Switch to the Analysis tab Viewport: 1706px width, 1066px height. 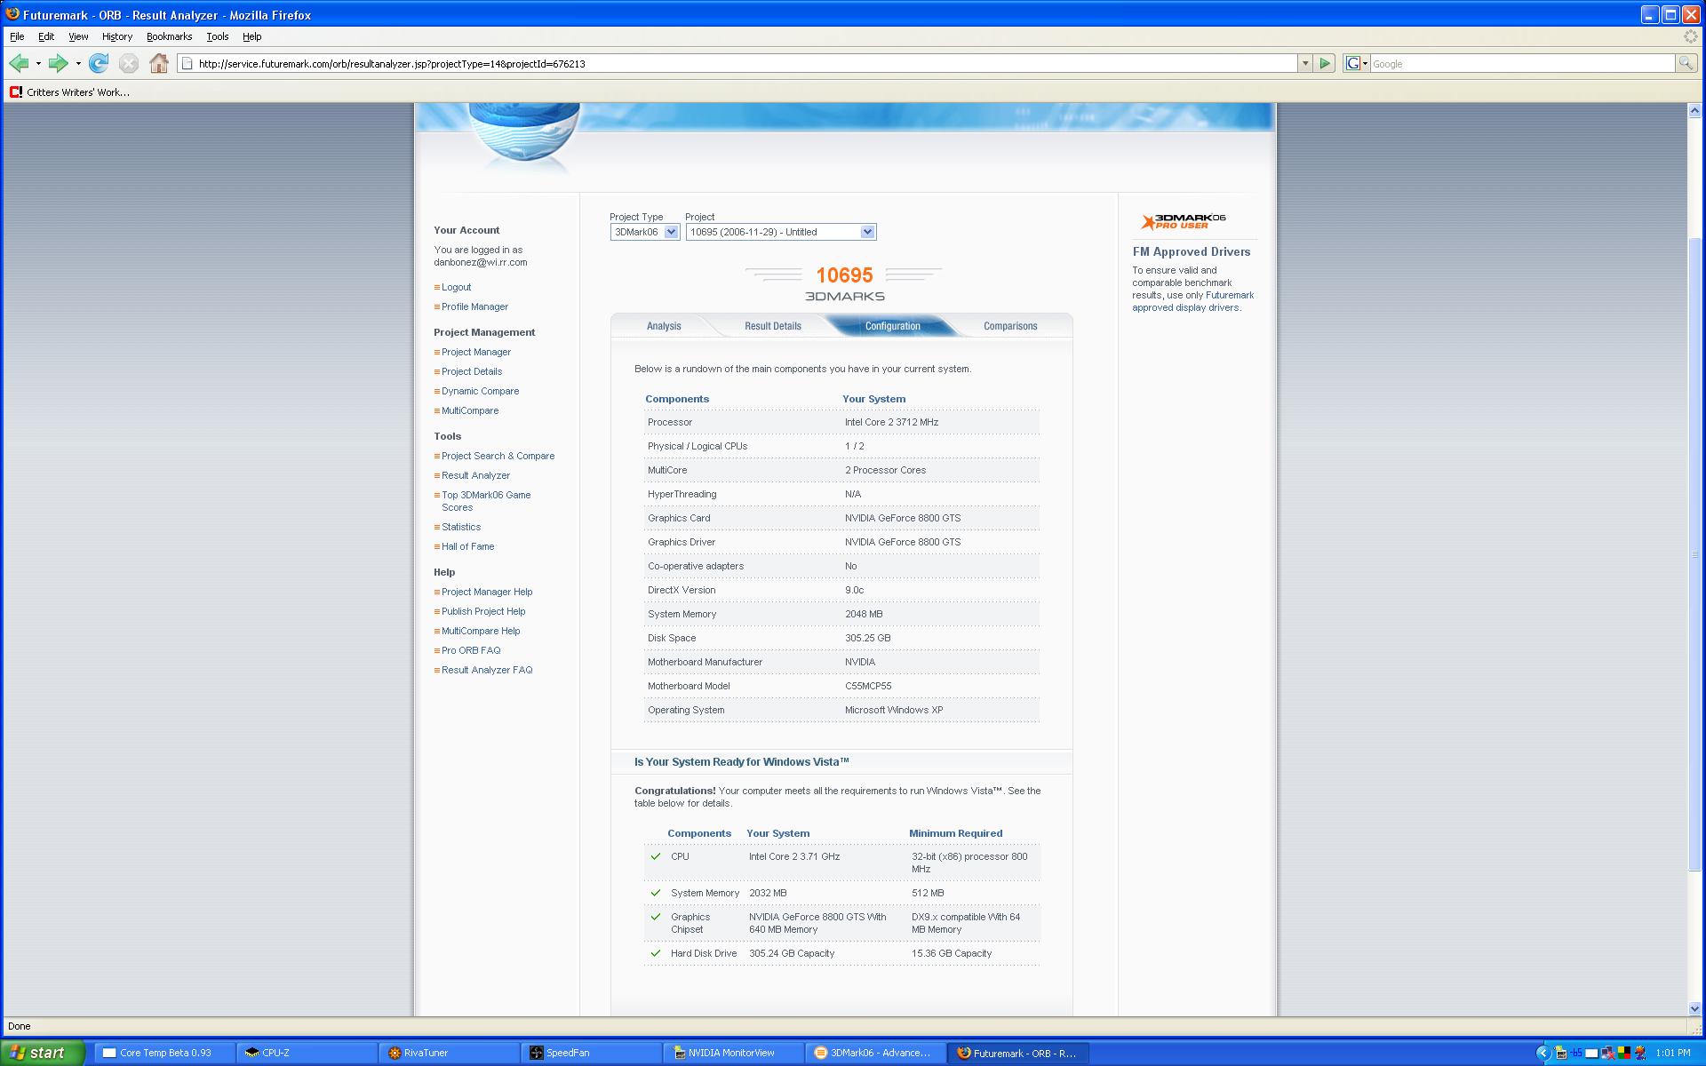point(664,326)
